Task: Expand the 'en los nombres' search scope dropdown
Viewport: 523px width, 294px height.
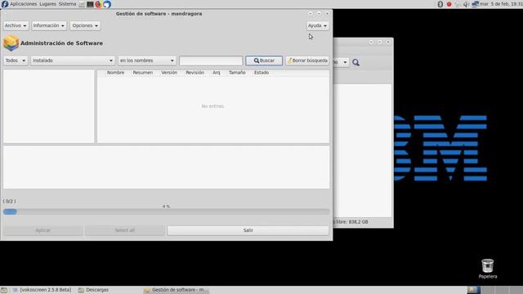Action: 147,60
